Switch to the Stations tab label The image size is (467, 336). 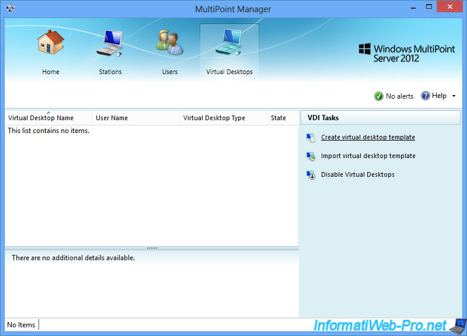(110, 72)
